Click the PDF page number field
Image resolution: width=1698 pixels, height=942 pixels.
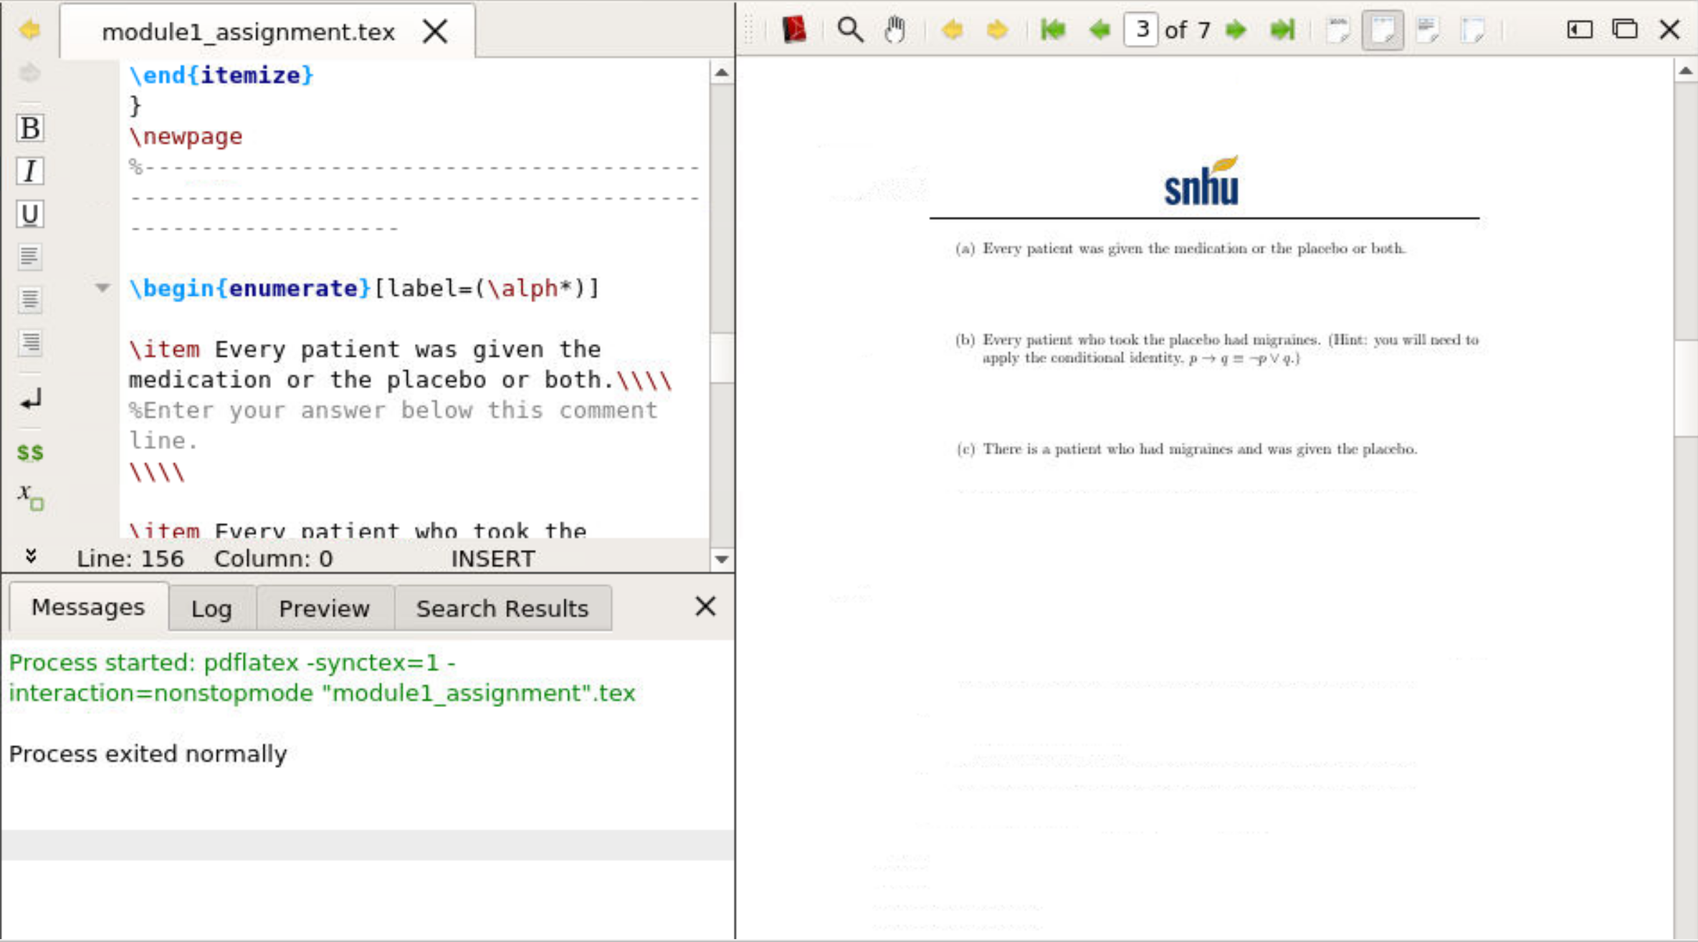[x=1141, y=30]
